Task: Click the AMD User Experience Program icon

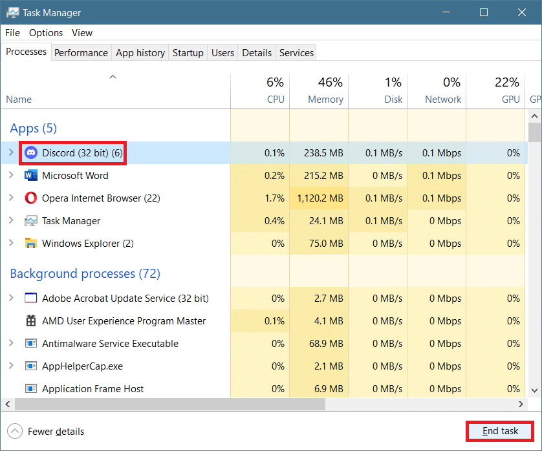Action: tap(31, 321)
